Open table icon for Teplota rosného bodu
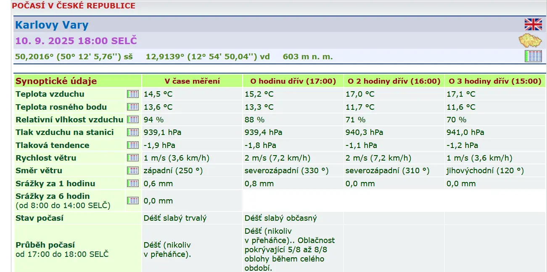This screenshot has width=547, height=272. pos(132,107)
